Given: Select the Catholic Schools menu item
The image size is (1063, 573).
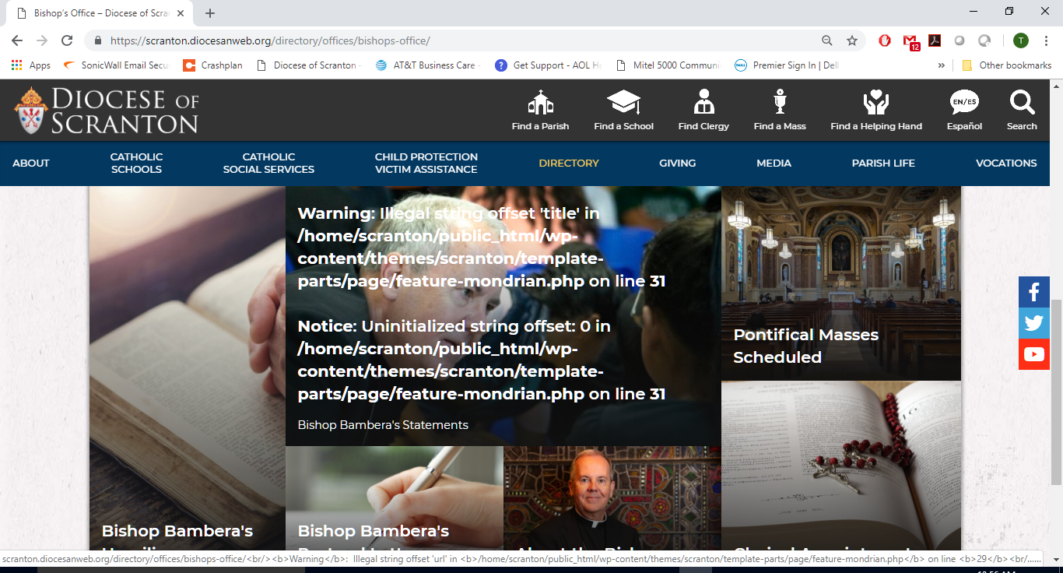Looking at the screenshot, I should (x=136, y=163).
